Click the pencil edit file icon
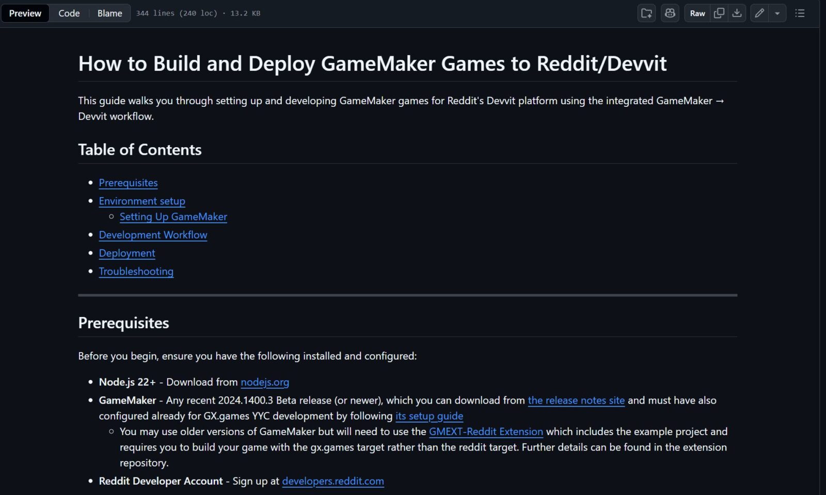Image resolution: width=826 pixels, height=495 pixels. [x=759, y=13]
